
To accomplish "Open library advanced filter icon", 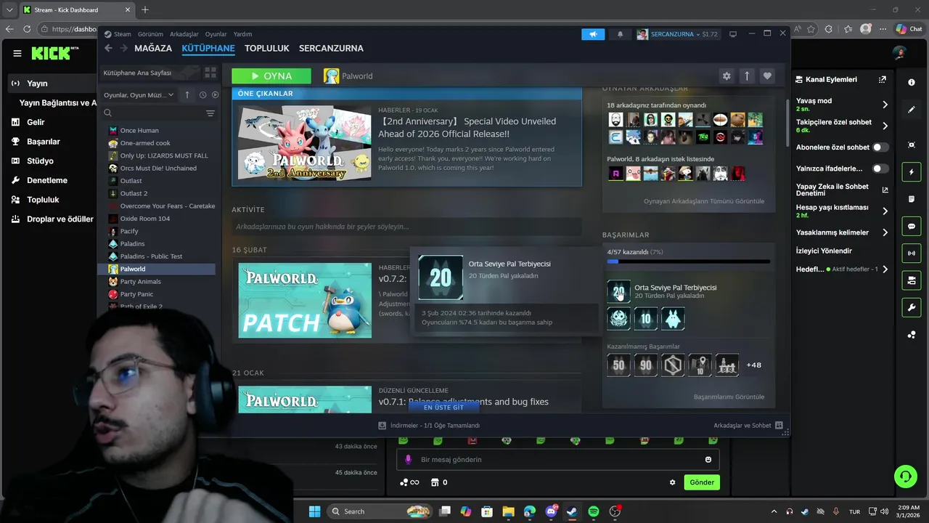I will [x=210, y=113].
